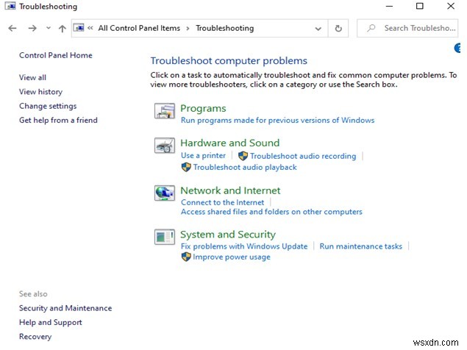Click shield icon beside Troubleshoot audio recording
467x350 pixels.
[243, 156]
